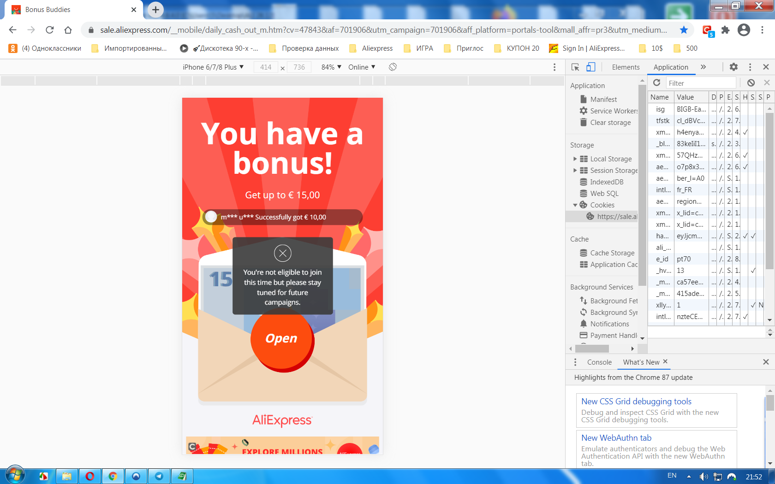The width and height of the screenshot is (775, 484).
Task: Show more DevTools tabs chevron
Action: 703,67
